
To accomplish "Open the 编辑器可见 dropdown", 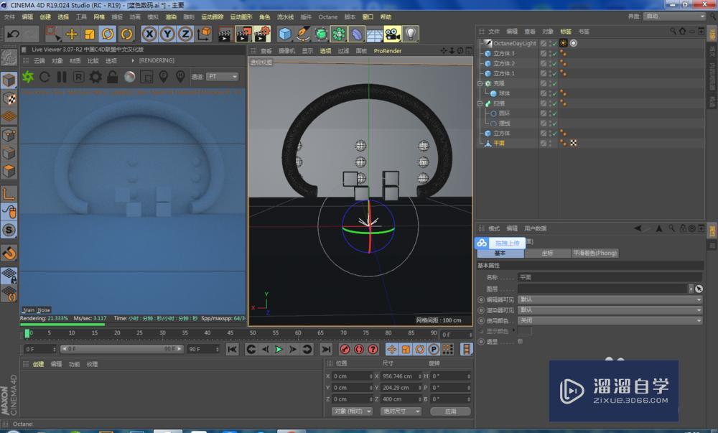I will click(610, 299).
